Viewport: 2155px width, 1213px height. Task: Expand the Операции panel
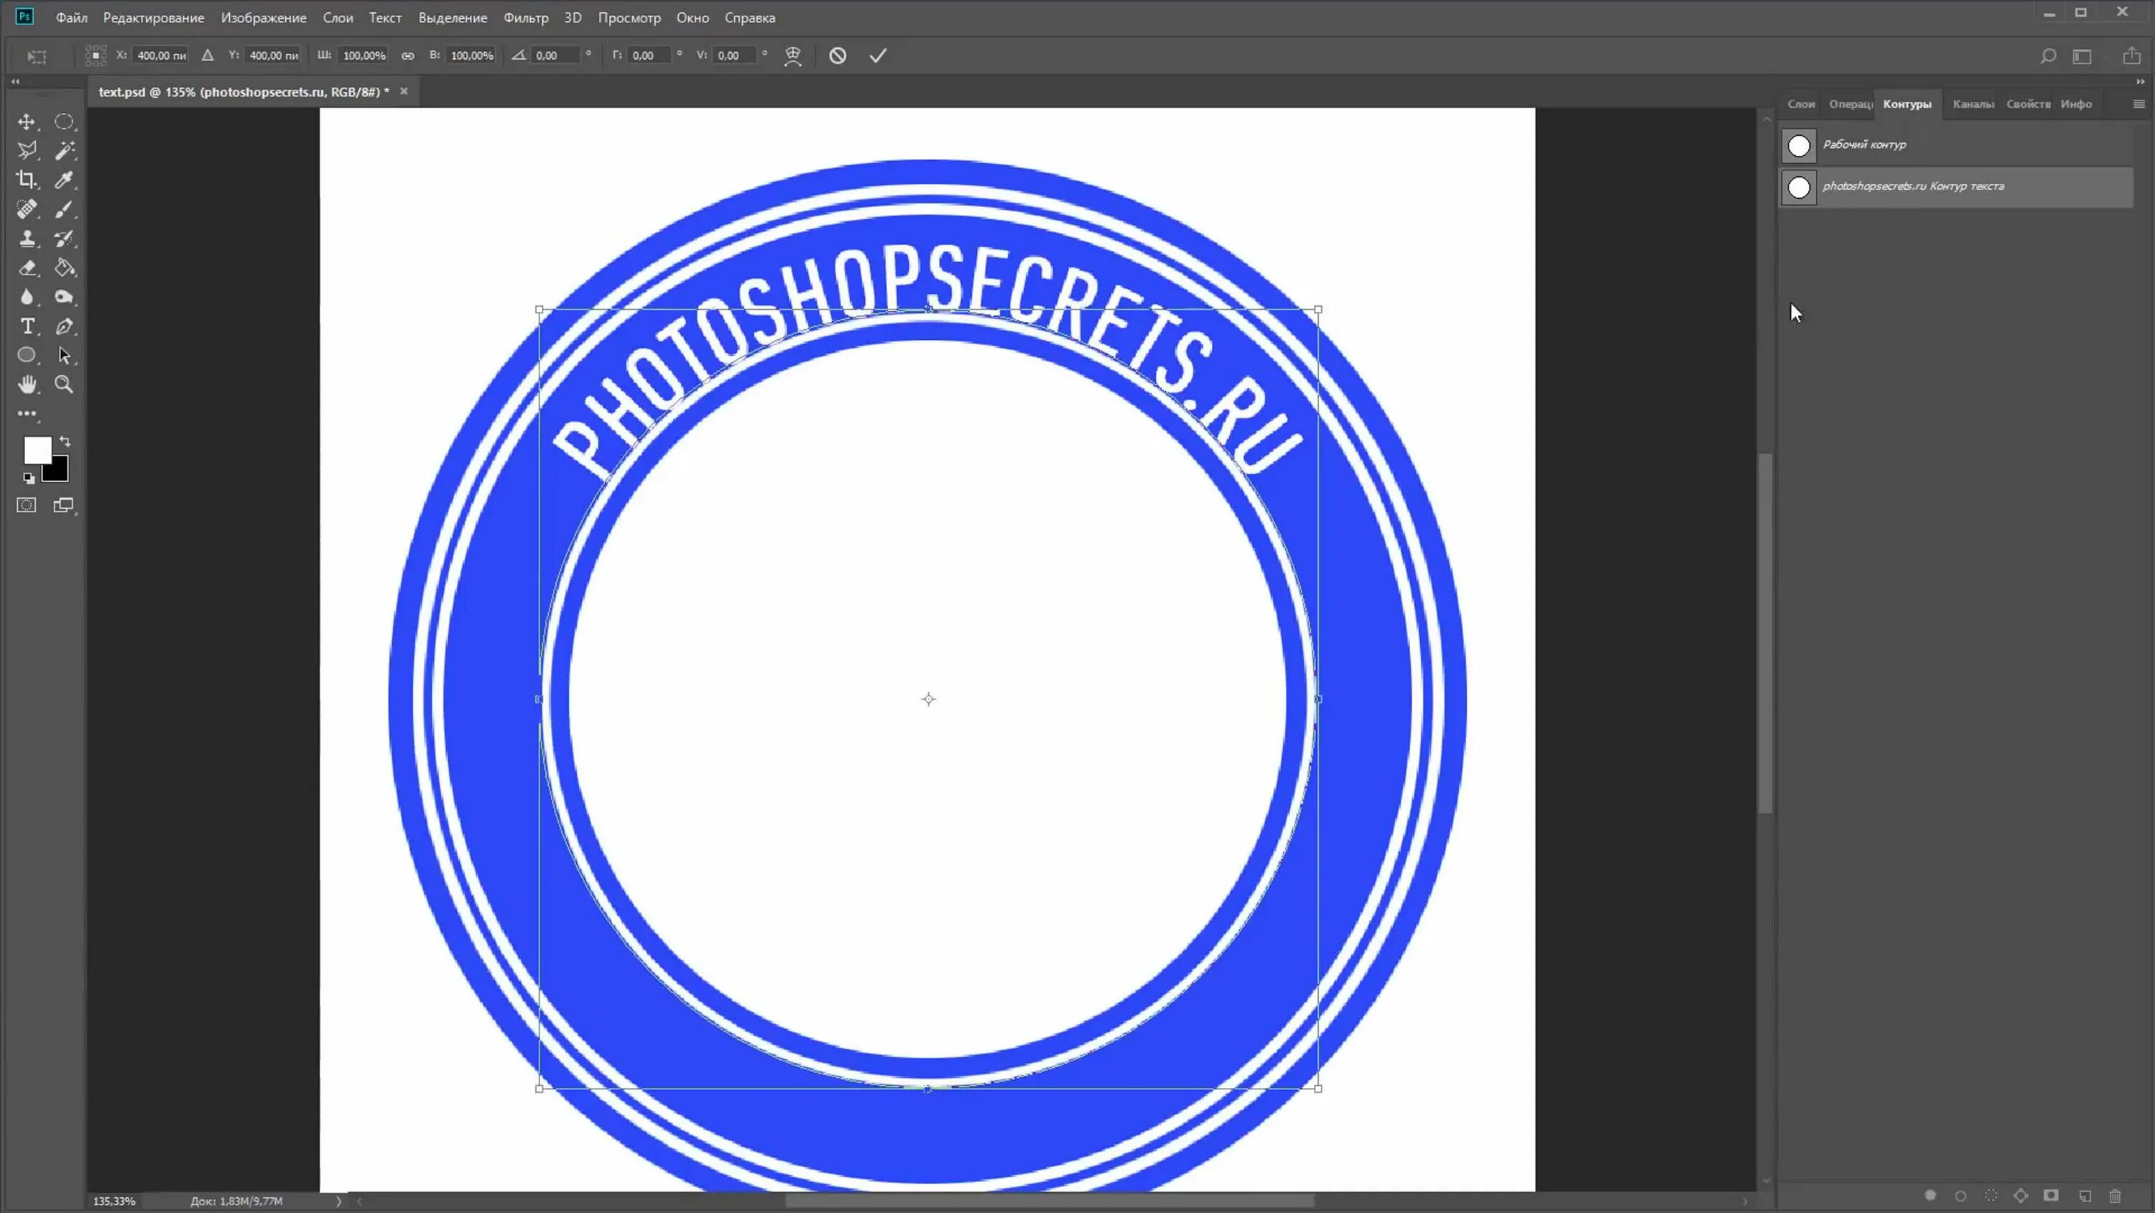1847,102
